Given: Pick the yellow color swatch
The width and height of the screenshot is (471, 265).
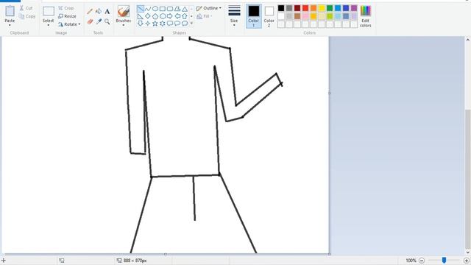Looking at the screenshot, I should pyautogui.click(x=322, y=8).
